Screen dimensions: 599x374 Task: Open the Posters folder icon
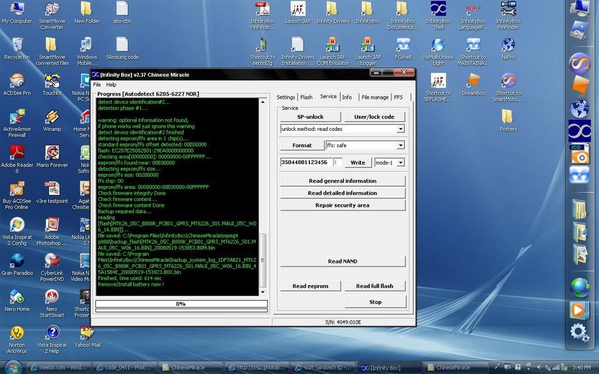tap(508, 120)
